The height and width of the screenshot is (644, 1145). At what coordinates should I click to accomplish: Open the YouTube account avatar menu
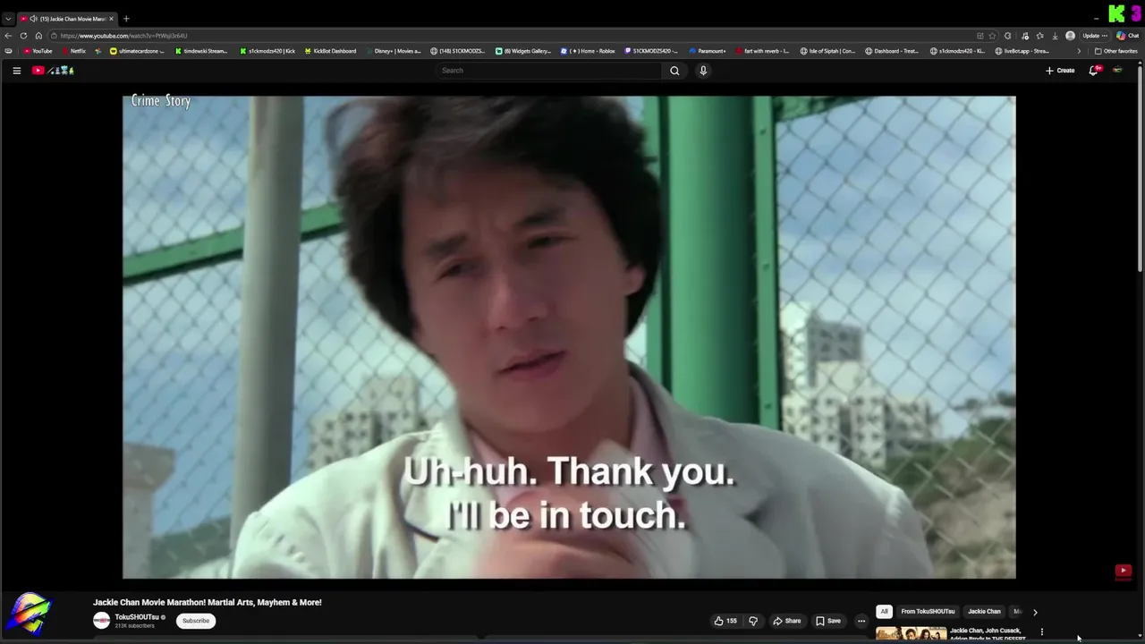[x=1117, y=71]
